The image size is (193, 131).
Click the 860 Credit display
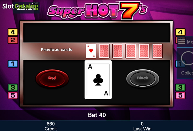(51, 126)
